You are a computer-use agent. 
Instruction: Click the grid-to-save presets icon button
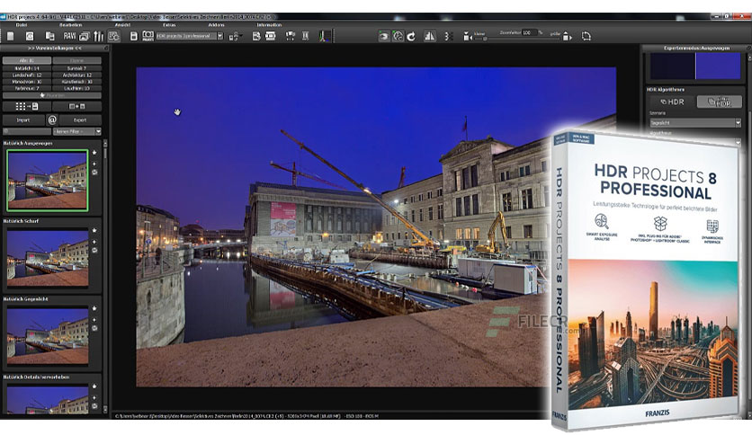click(x=27, y=106)
